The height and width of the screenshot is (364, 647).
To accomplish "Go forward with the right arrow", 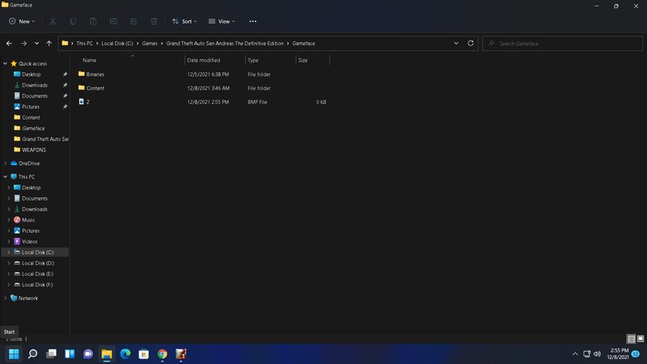I will [x=23, y=44].
